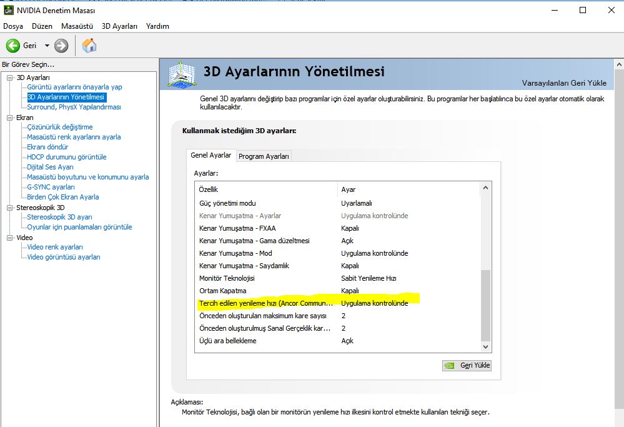Collapse the Ekran tree node
Viewport: 624px width, 427px height.
tap(10, 118)
